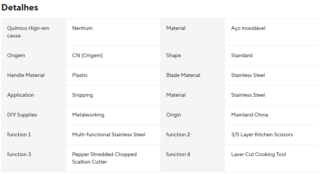Select the Metalworking value
This screenshot has height=174, width=323.
tap(88, 115)
